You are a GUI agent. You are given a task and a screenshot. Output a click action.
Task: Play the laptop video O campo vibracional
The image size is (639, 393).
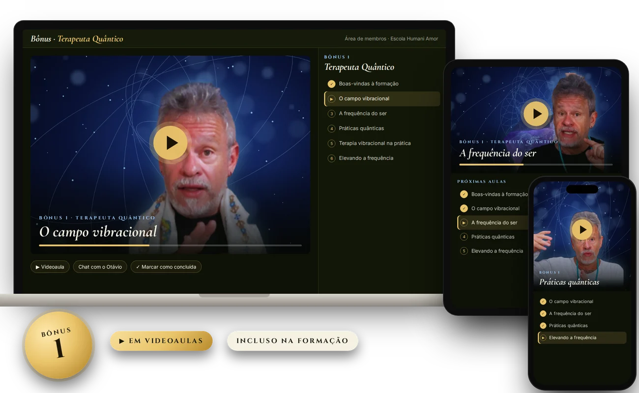[x=170, y=142]
